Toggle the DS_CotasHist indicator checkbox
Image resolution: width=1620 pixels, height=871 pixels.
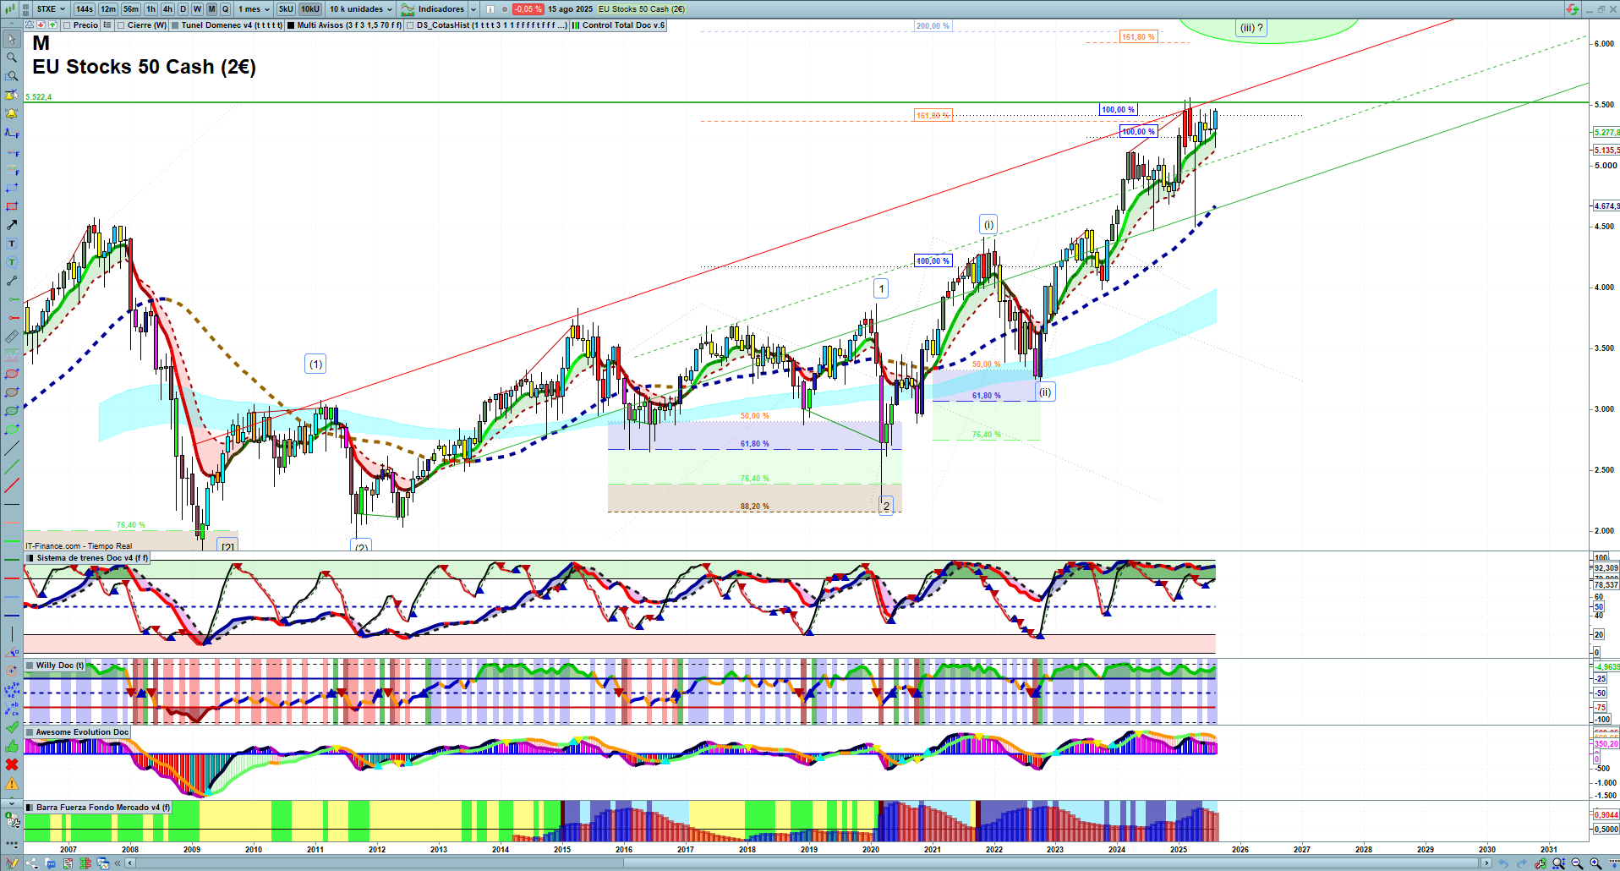410,25
